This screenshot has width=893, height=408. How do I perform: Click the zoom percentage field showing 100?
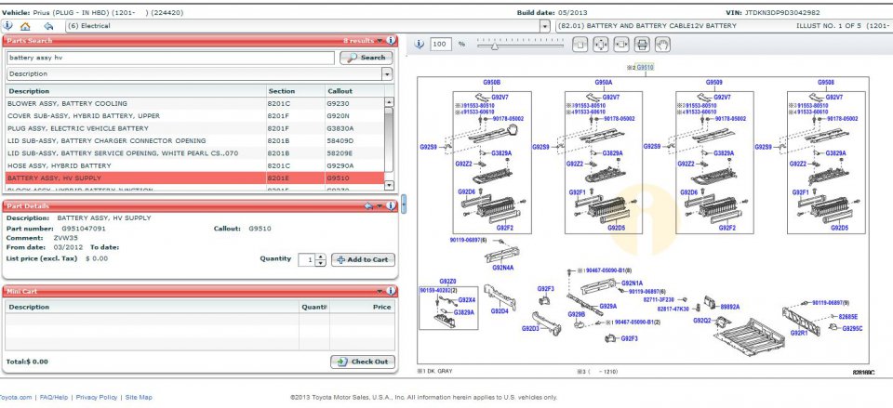[440, 44]
